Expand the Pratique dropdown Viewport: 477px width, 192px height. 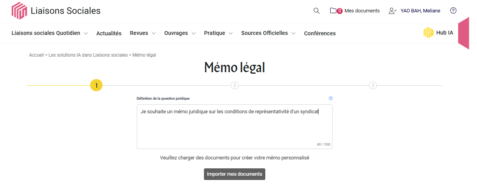(218, 33)
